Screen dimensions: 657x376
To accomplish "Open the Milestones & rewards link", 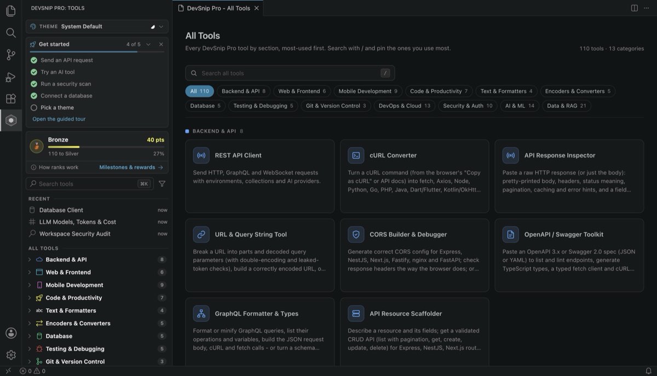I will 131,167.
